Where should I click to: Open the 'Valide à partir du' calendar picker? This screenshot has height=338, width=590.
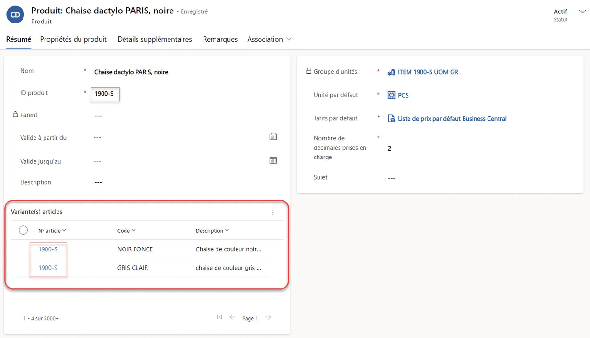tap(273, 137)
